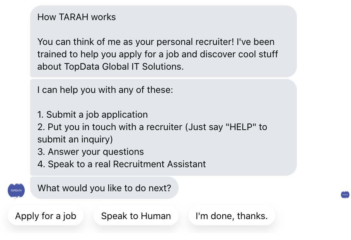
Task: Click the line 3. Answer your questions
Action: coord(91,152)
